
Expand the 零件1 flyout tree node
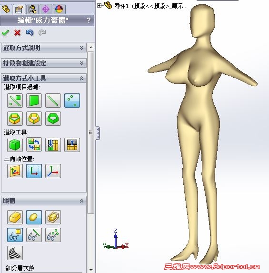point(99,6)
